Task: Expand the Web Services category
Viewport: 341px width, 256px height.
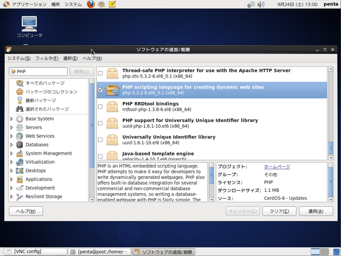Action: pyautogui.click(x=12, y=136)
